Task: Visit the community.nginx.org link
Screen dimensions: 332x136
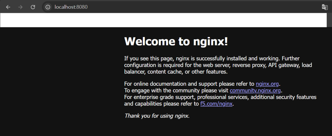Action: pyautogui.click(x=255, y=91)
